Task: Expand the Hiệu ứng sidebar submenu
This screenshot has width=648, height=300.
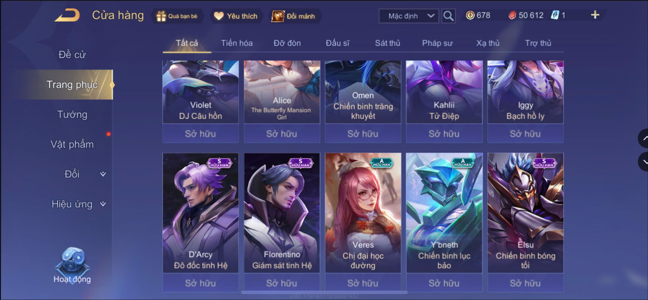Action: 103,204
